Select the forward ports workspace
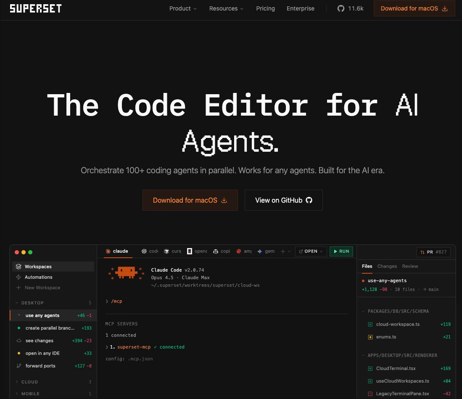The width and height of the screenshot is (462, 399). (53, 366)
